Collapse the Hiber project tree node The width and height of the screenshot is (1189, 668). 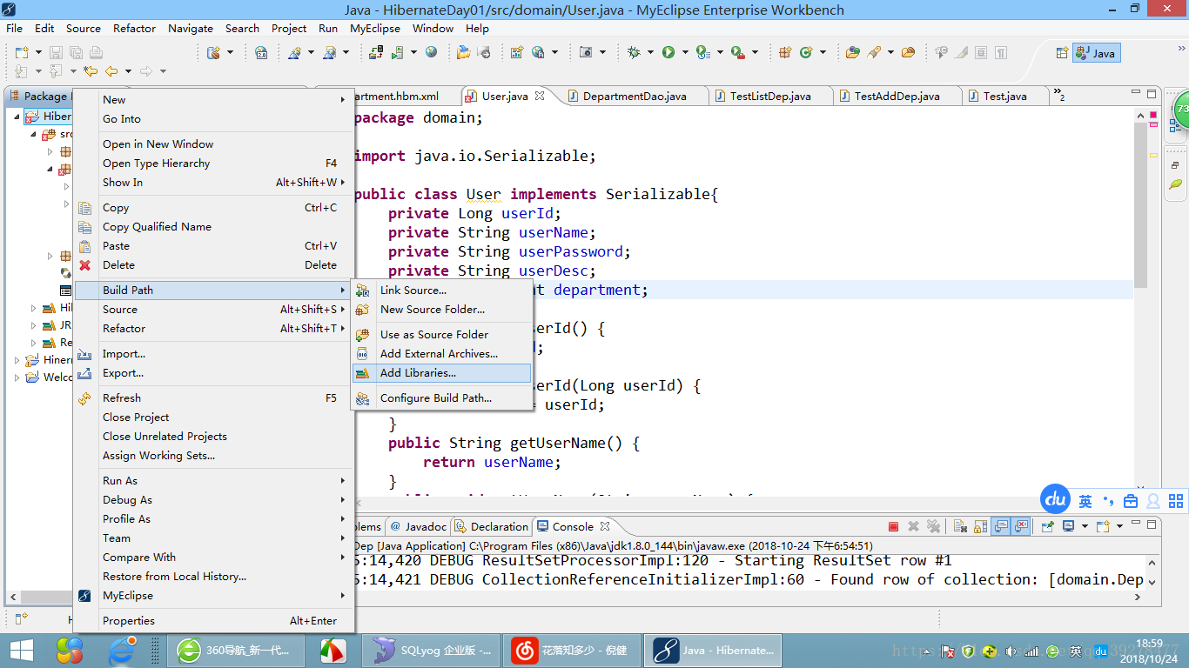pyautogui.click(x=17, y=116)
